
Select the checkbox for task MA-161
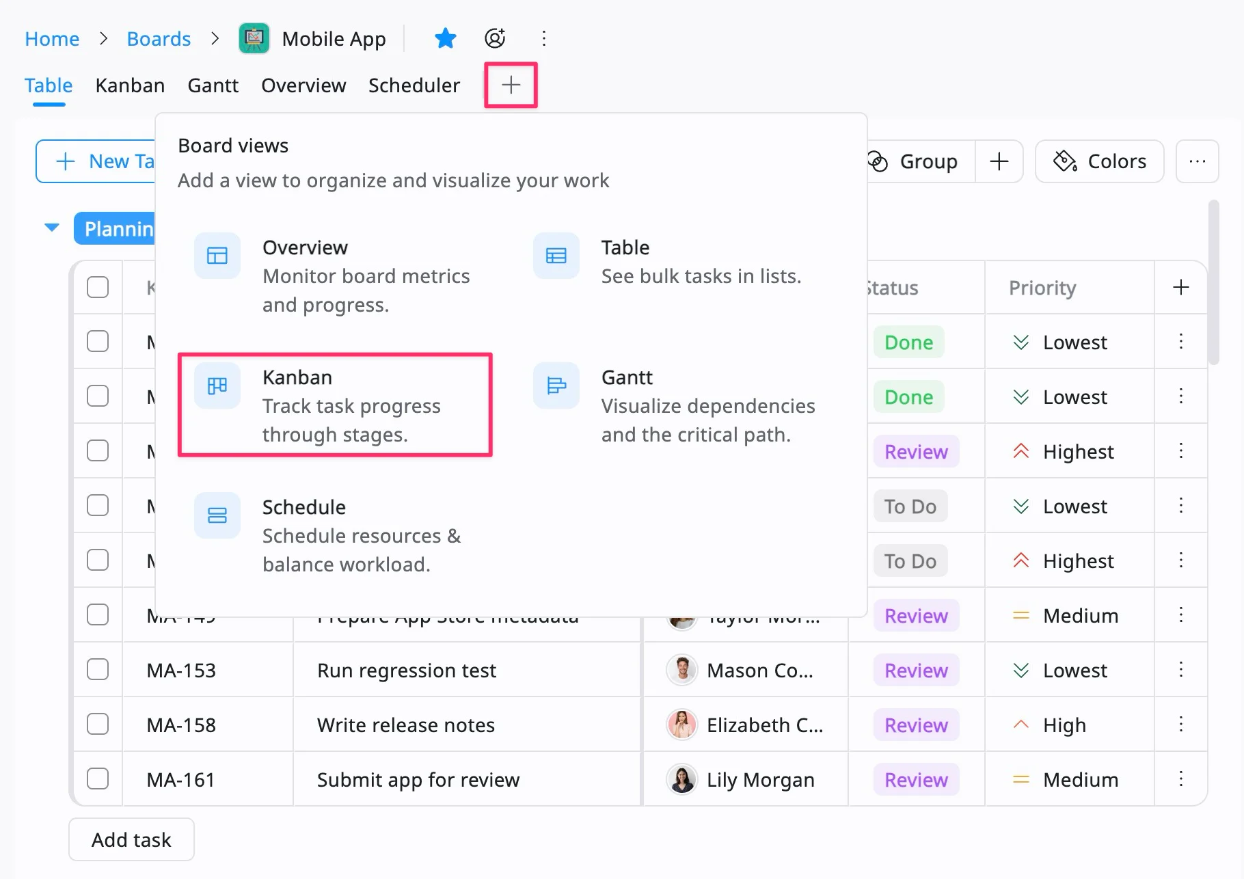(x=98, y=779)
